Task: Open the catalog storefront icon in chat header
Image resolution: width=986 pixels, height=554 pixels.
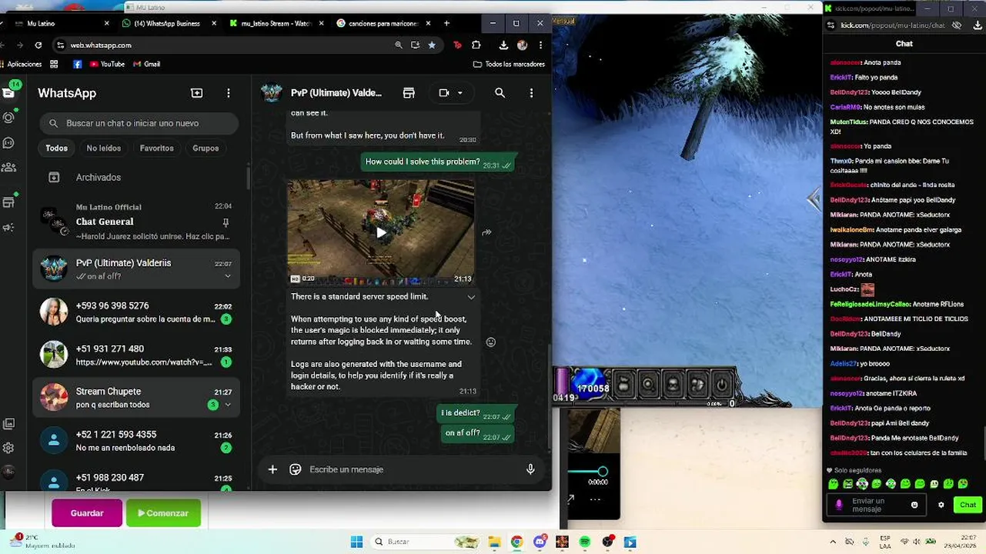Action: [x=409, y=93]
